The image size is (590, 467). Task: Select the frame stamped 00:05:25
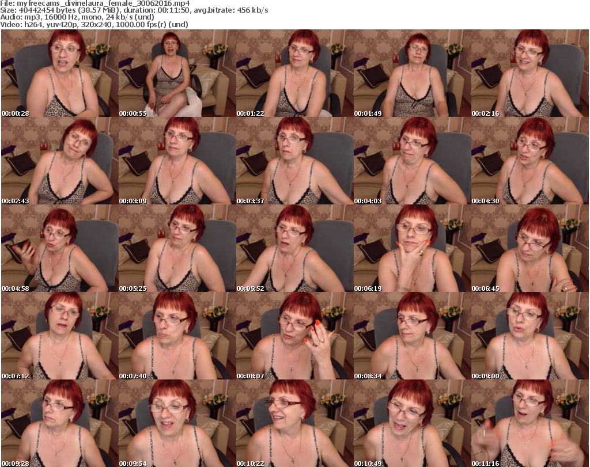pos(177,249)
